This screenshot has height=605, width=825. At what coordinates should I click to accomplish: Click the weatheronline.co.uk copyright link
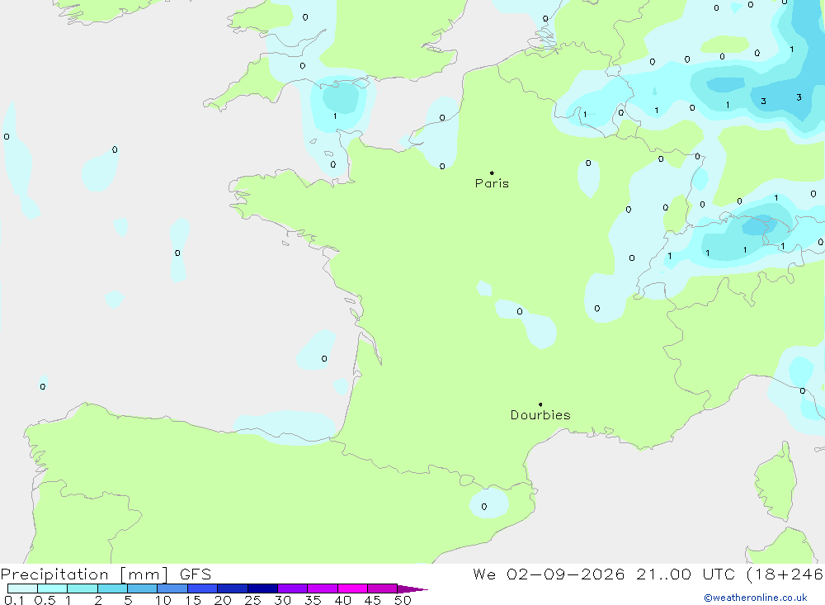pyautogui.click(x=756, y=598)
